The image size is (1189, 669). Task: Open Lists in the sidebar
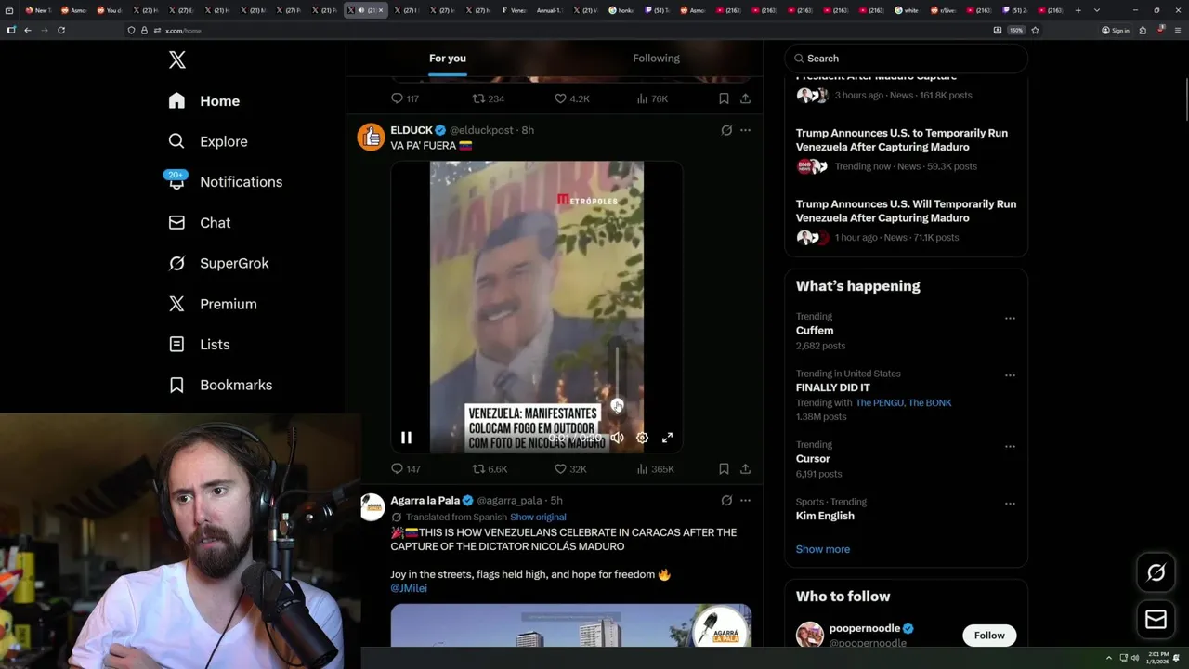[199, 345]
